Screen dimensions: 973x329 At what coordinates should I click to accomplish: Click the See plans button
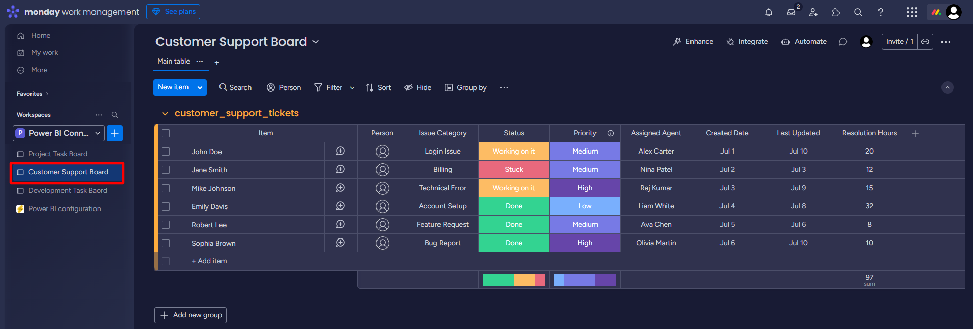coord(173,12)
